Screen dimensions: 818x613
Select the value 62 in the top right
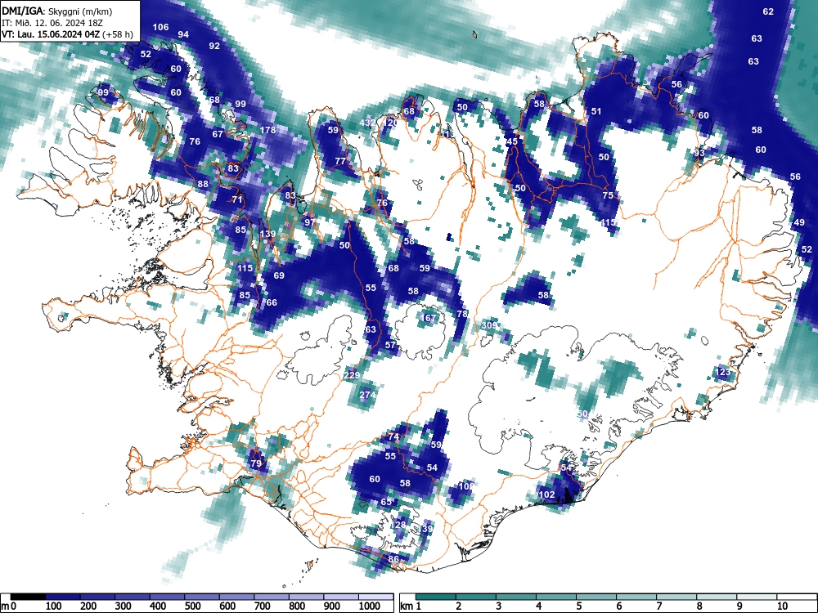tap(768, 11)
